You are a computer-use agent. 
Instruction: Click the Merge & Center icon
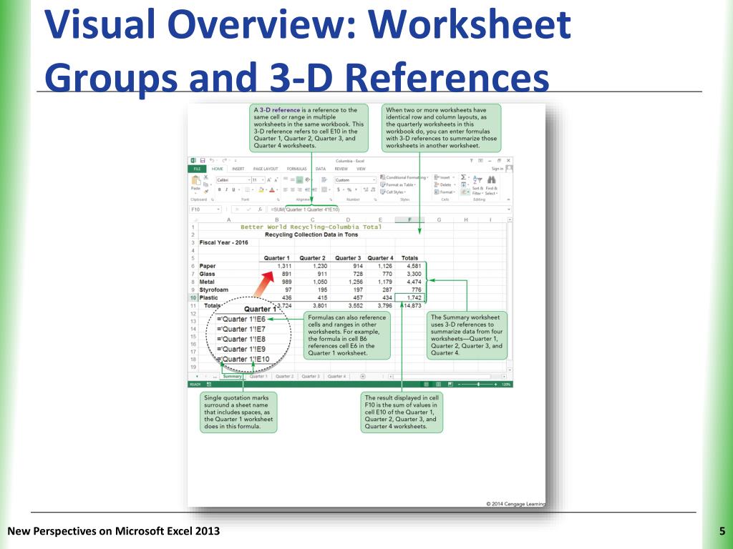coord(324,189)
